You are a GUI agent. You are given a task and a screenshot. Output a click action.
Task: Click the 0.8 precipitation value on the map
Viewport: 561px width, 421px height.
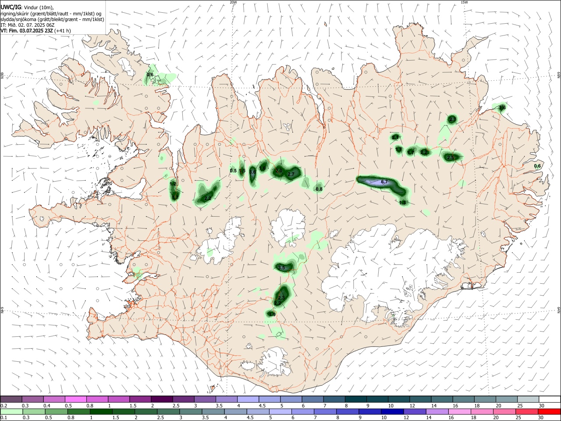pos(319,189)
